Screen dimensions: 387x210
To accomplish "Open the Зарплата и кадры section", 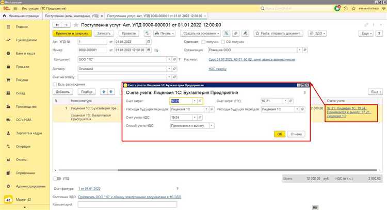I will (29, 133).
